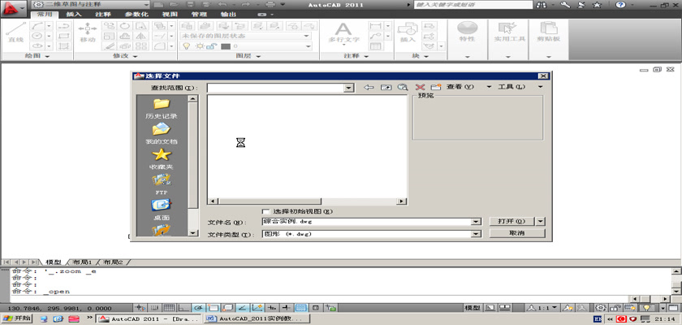Toggle object snap in the status bar
The image size is (682, 325).
point(213,308)
